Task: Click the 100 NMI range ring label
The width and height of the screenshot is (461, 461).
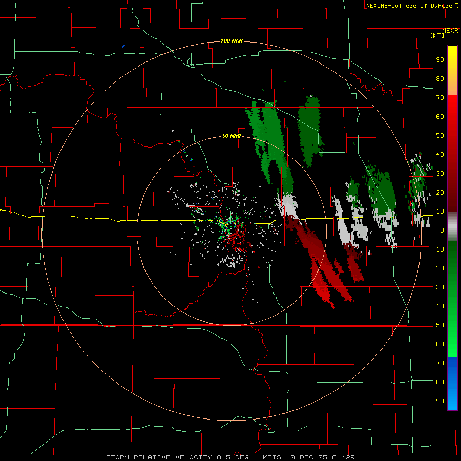Action: tap(232, 41)
